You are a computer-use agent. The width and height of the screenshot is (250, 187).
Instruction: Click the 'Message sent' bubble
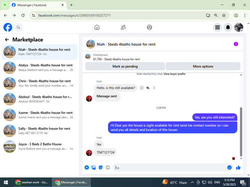(107, 96)
